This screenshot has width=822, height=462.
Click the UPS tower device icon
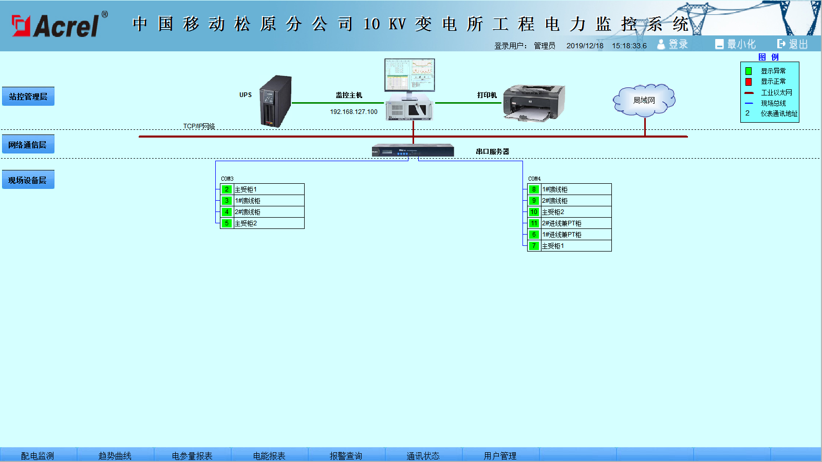(276, 102)
